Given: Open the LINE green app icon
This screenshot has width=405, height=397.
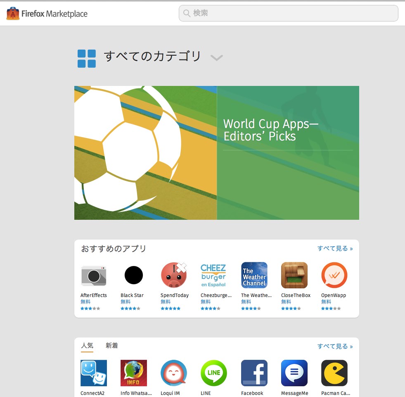Looking at the screenshot, I should pyautogui.click(x=213, y=373).
